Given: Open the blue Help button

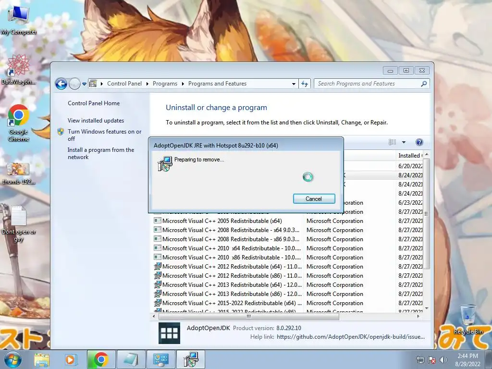Looking at the screenshot, I should coord(419,142).
